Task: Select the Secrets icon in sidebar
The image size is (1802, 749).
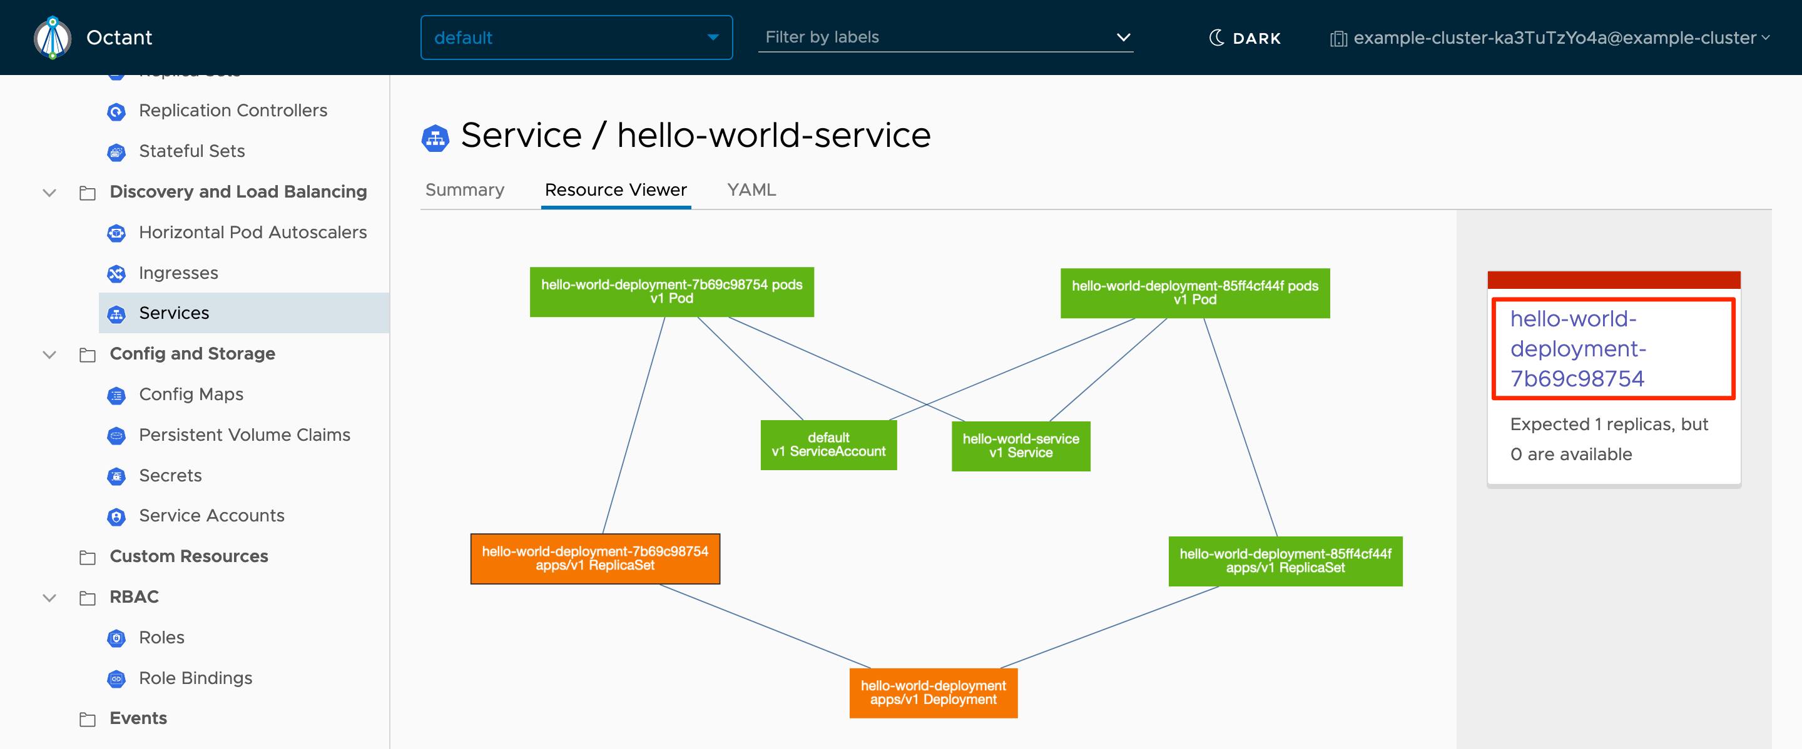Action: [116, 475]
